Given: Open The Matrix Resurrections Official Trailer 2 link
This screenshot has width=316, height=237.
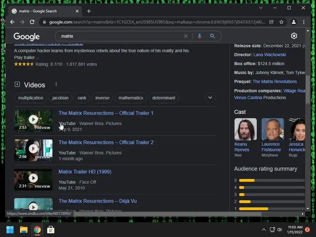Looking at the screenshot, I should pyautogui.click(x=106, y=143).
